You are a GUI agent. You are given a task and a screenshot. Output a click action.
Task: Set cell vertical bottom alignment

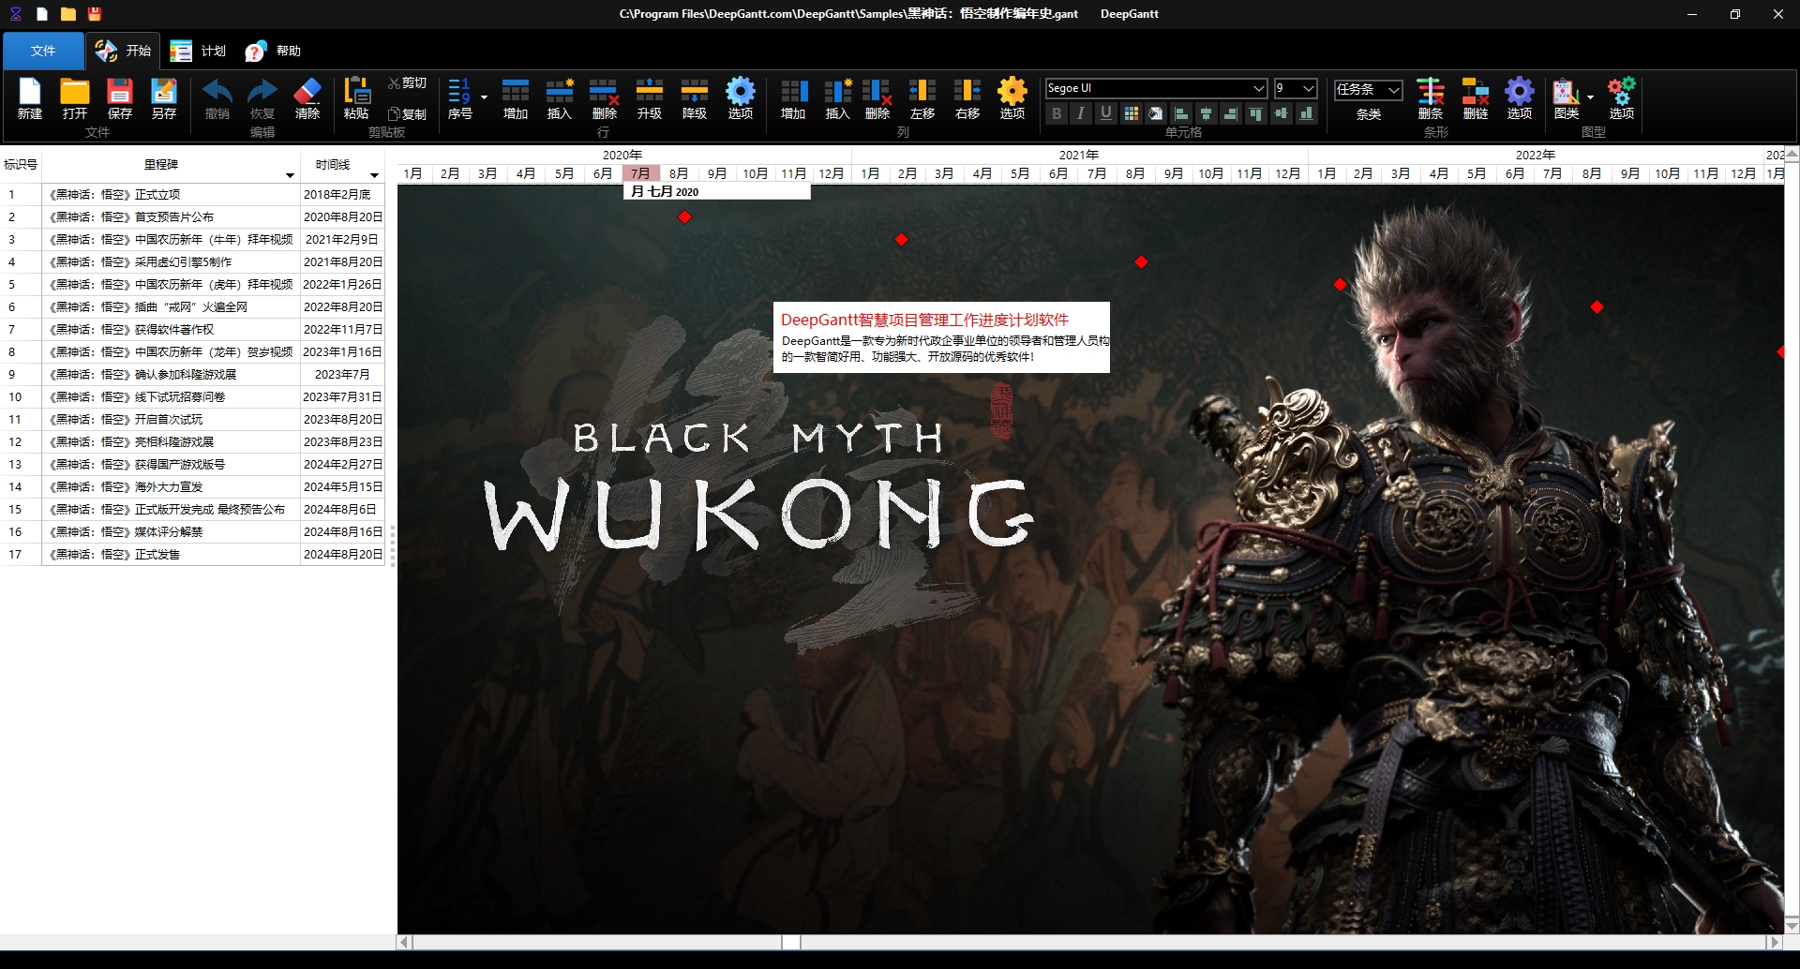[x=1306, y=113]
